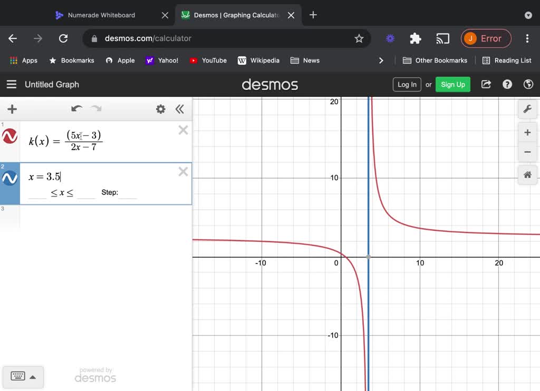Open the language globe icon
The height and width of the screenshot is (391, 540).
(528, 84)
